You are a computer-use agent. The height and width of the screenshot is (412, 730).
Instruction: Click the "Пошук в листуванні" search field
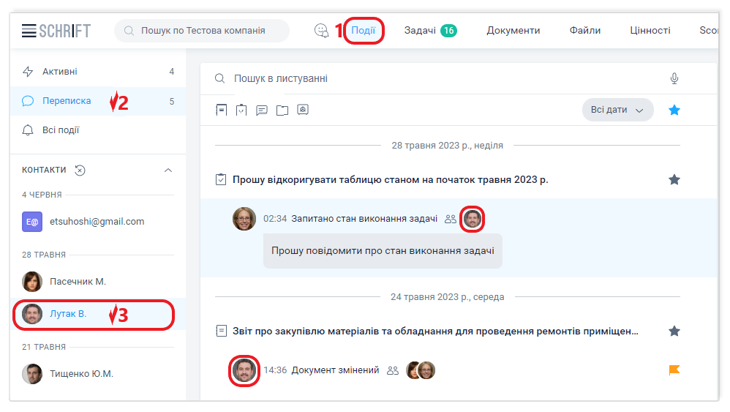pyautogui.click(x=439, y=78)
